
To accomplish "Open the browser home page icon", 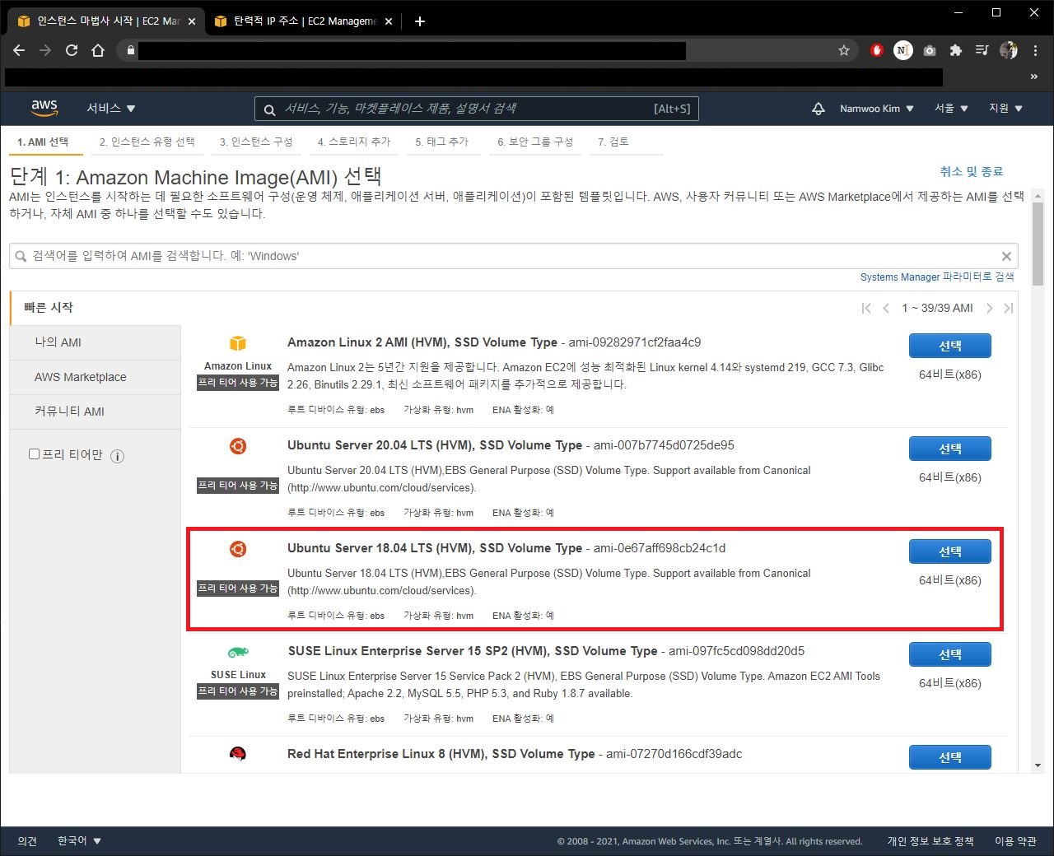I will tap(98, 50).
